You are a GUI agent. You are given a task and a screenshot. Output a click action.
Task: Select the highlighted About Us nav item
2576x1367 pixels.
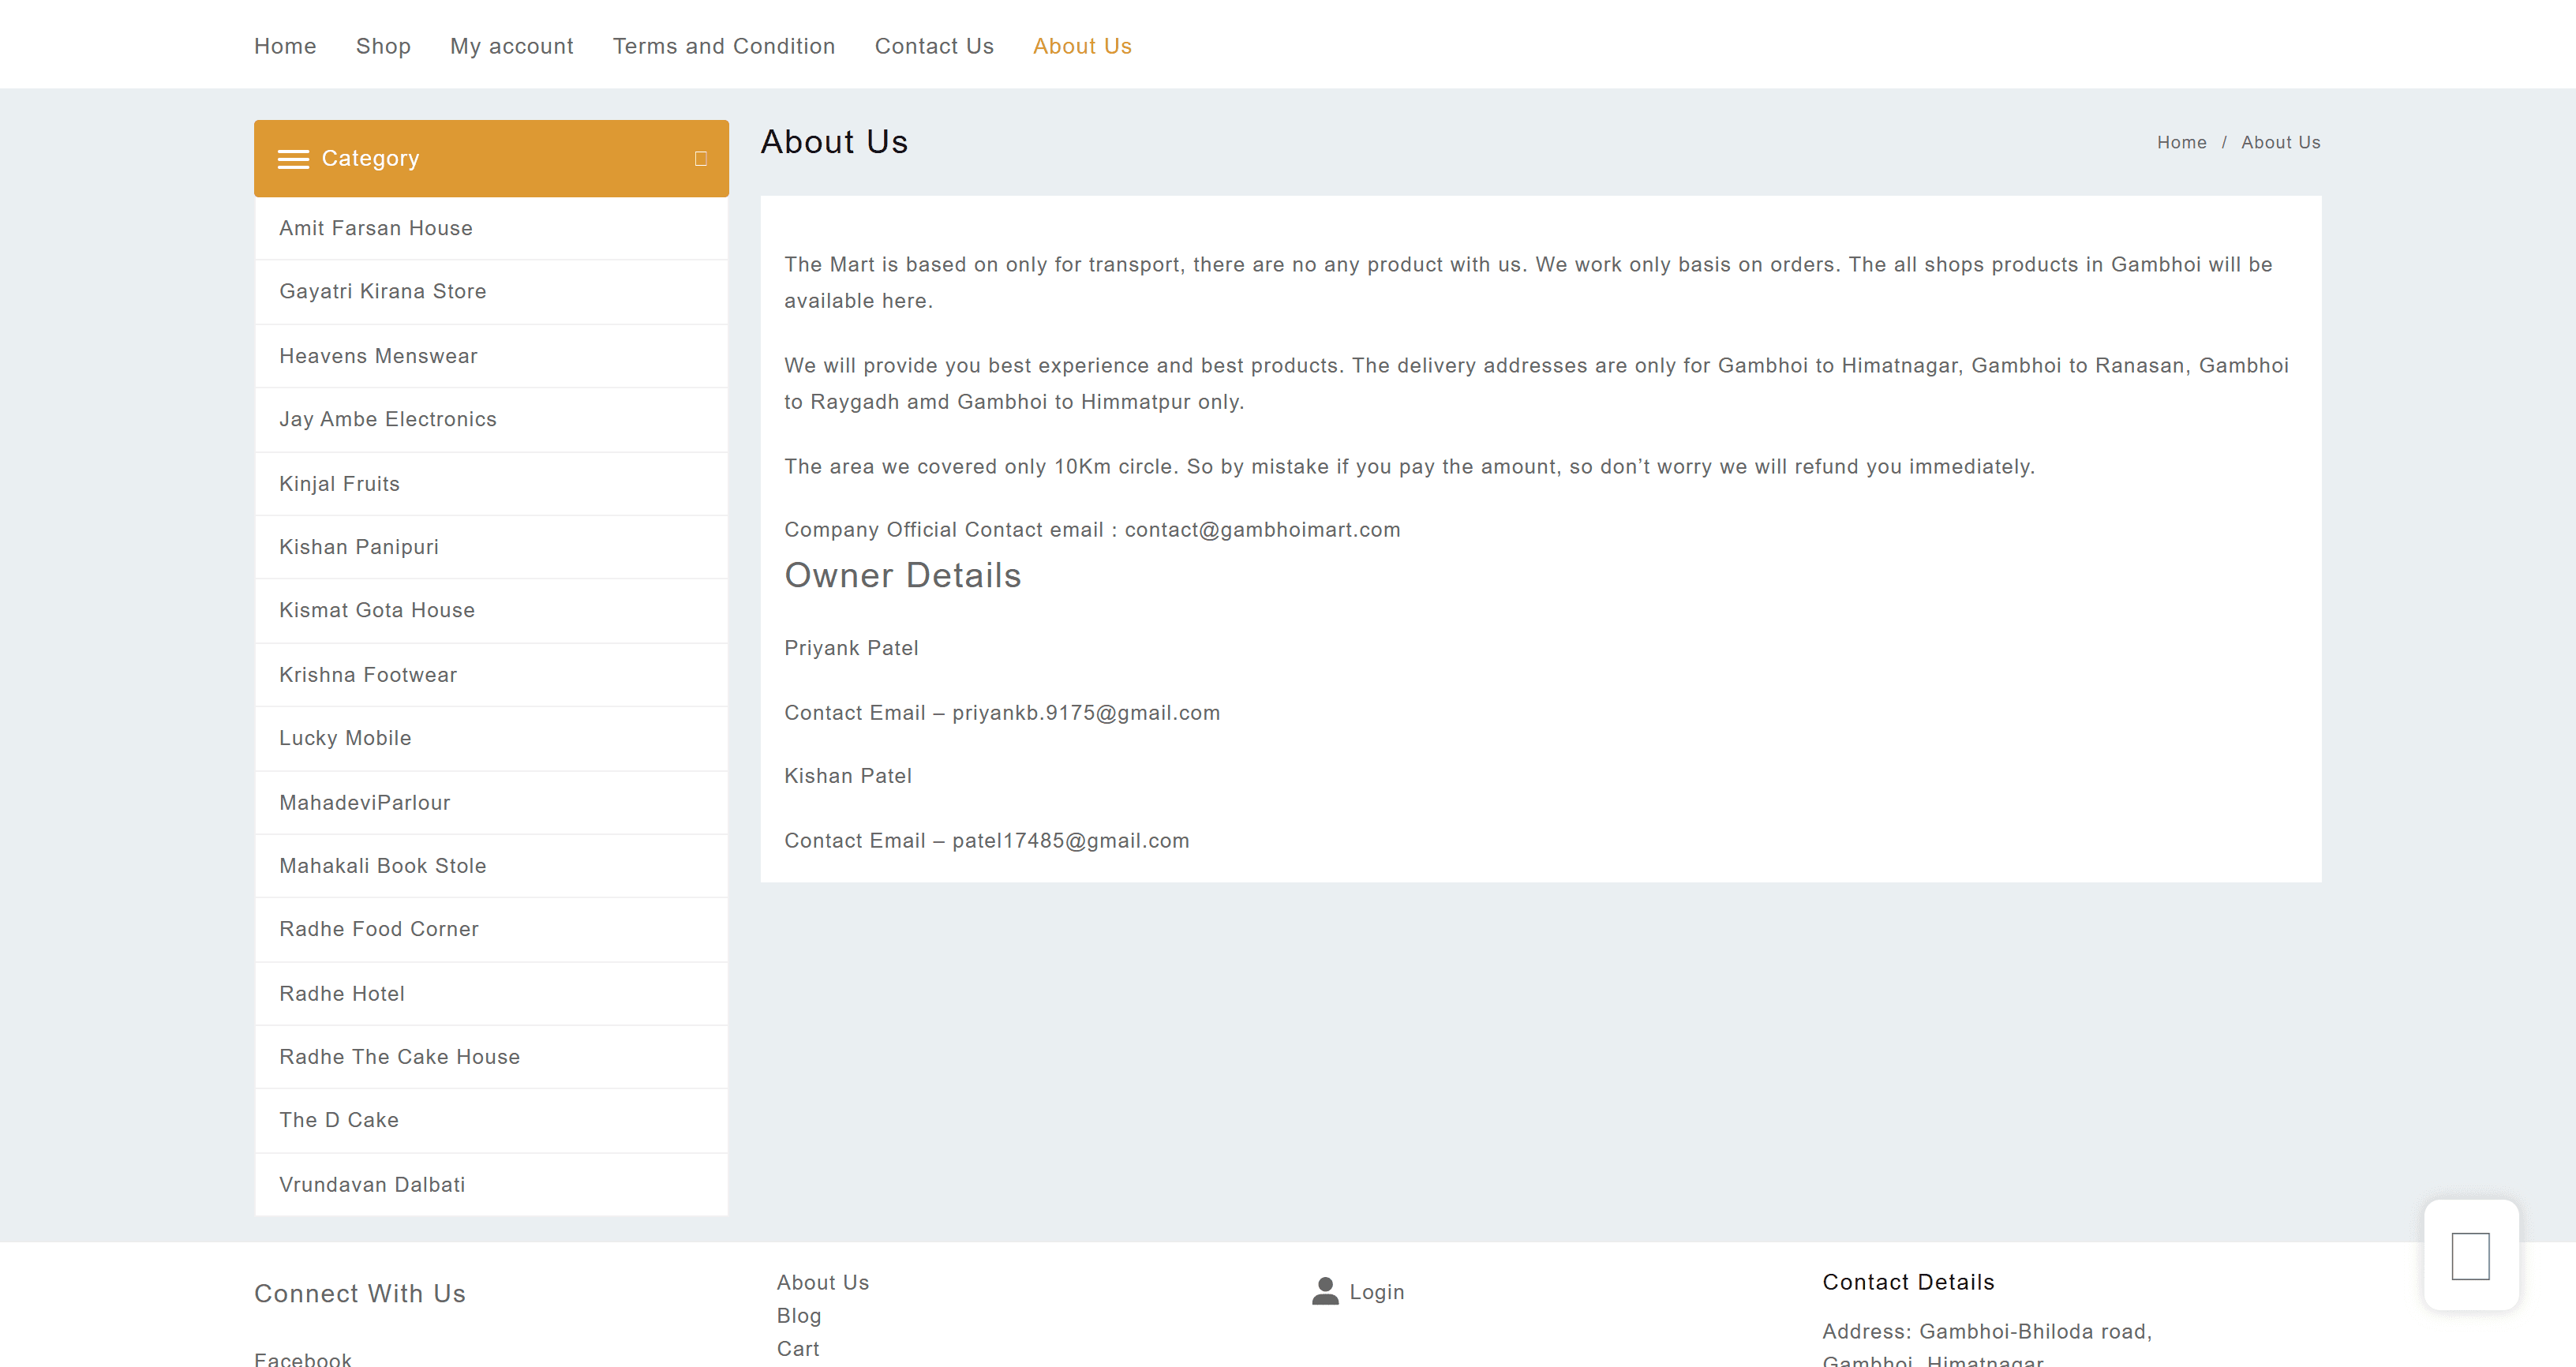(x=1082, y=46)
